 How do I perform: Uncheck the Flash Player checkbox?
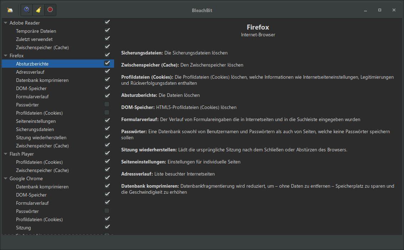[x=107, y=153]
